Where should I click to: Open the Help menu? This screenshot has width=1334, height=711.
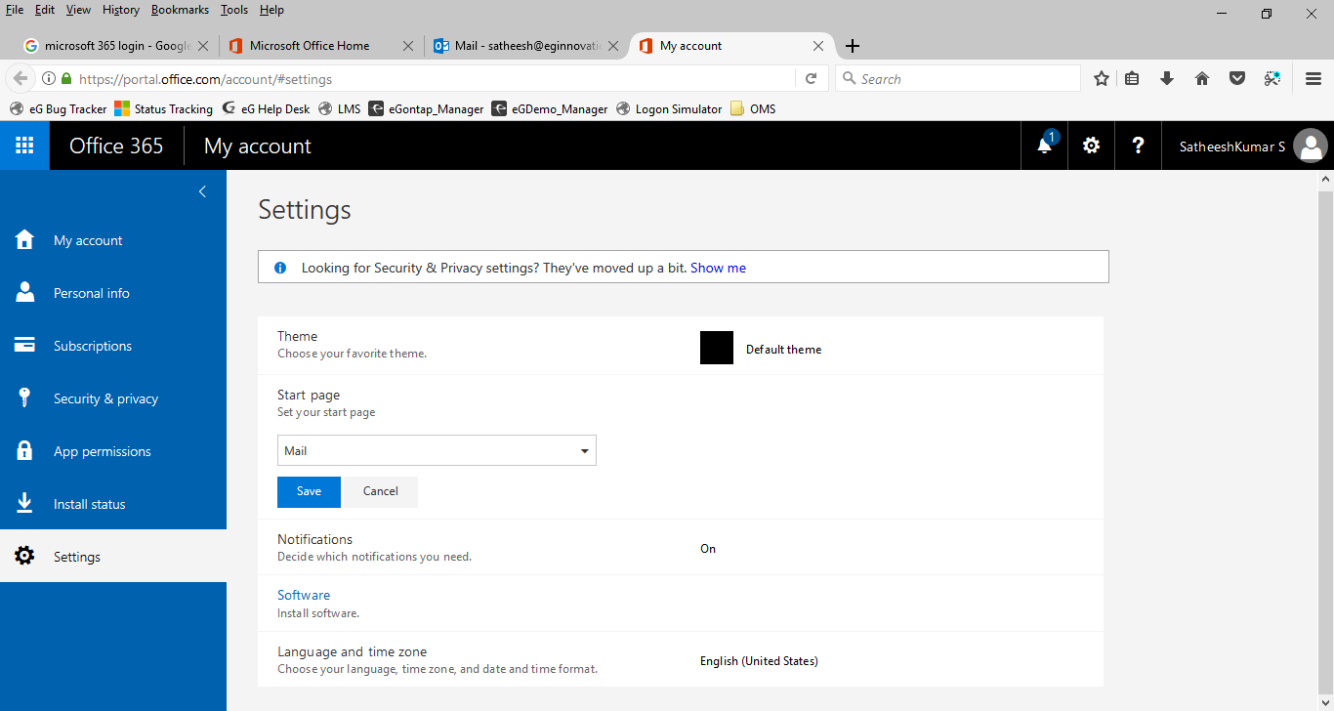tap(271, 10)
